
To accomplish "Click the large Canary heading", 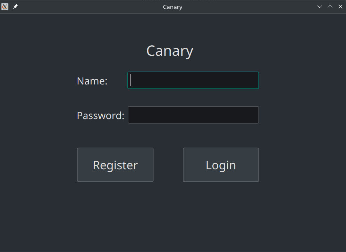I will pos(170,51).
